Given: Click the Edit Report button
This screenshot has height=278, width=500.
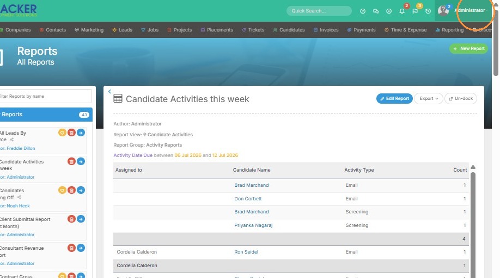Looking at the screenshot, I should (394, 98).
